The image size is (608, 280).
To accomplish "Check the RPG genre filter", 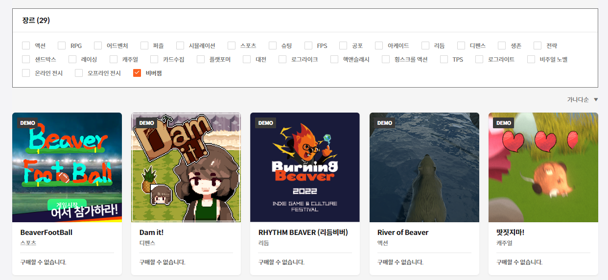I will click(x=62, y=46).
